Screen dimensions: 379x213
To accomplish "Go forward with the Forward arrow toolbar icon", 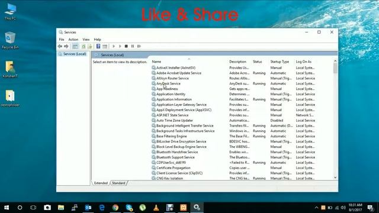I will click(x=66, y=46).
